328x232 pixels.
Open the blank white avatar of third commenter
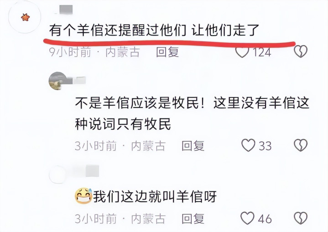(x=57, y=174)
